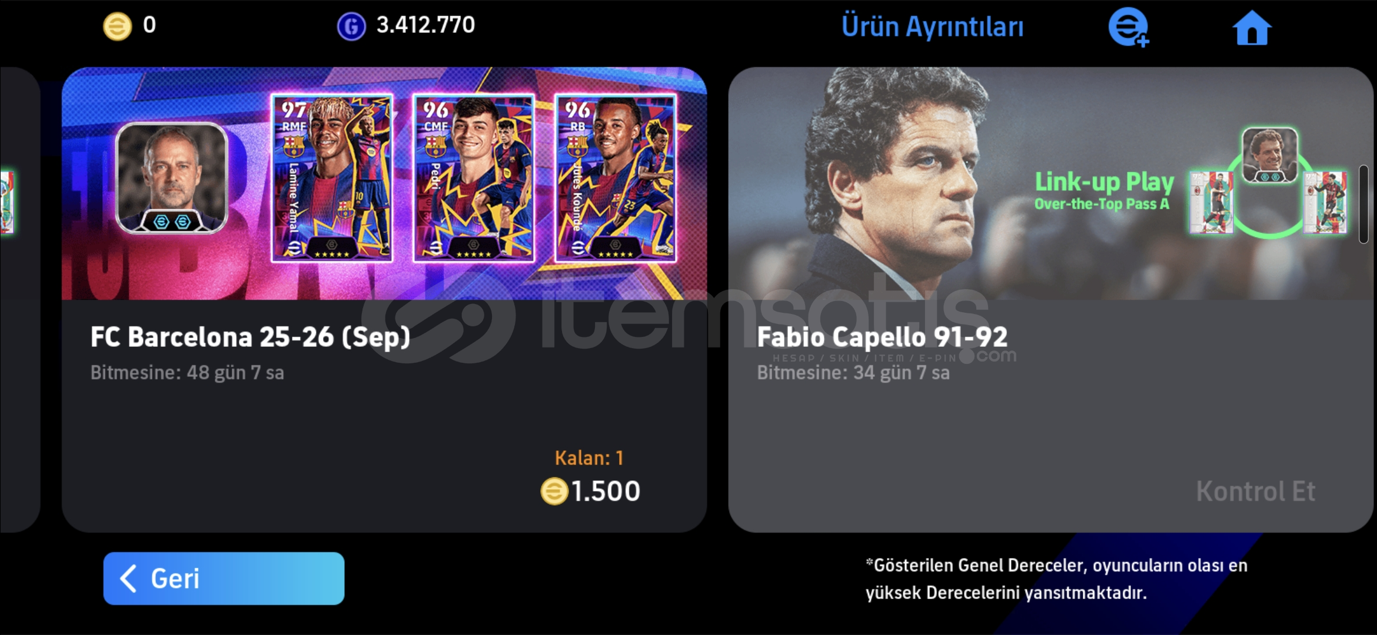Select the FC Barcelona 25-26 (Sep) pack title

(x=250, y=337)
